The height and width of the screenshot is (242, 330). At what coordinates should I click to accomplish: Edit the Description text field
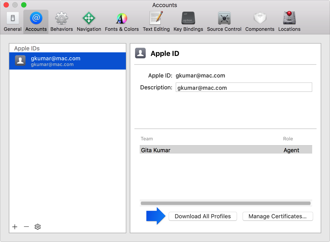(244, 87)
